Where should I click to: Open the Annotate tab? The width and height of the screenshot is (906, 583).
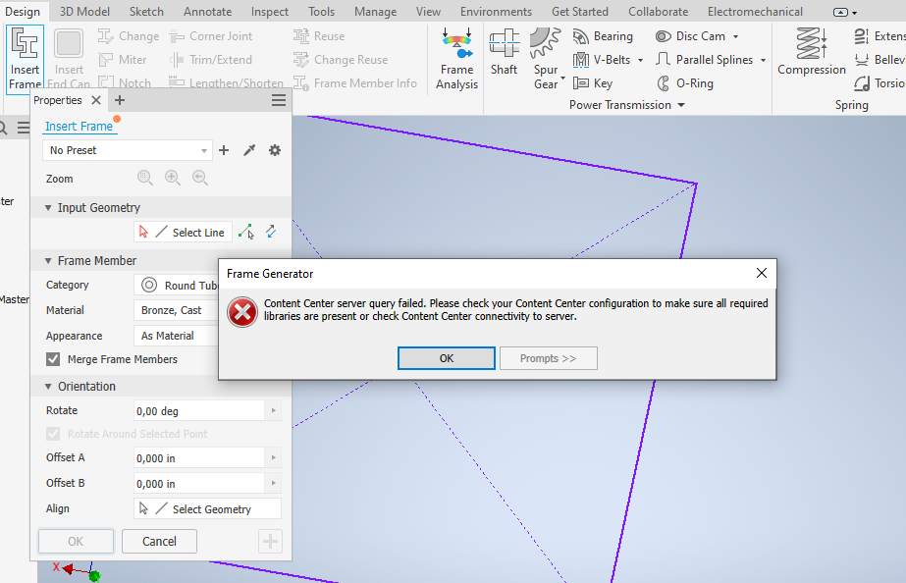click(x=208, y=12)
